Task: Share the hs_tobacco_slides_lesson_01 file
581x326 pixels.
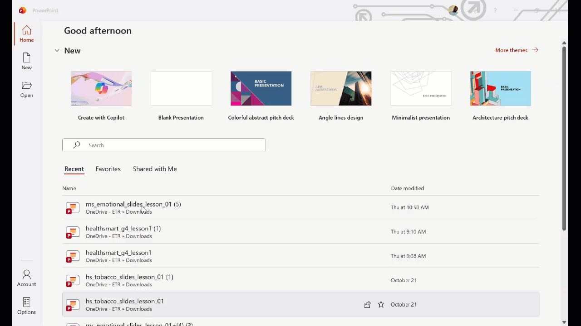Action: click(x=367, y=305)
